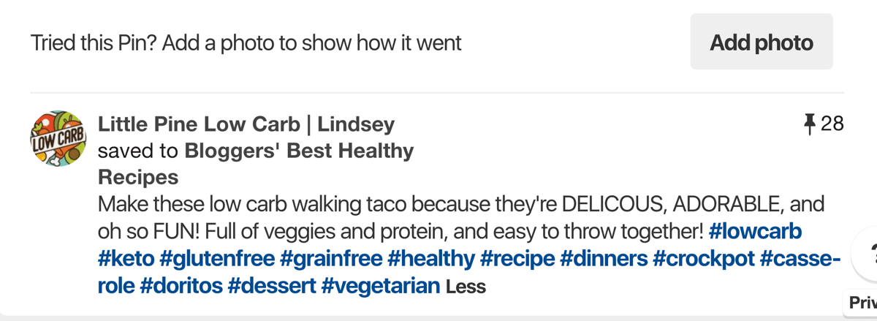Follow the #glutenfree hashtag link

[x=216, y=259]
